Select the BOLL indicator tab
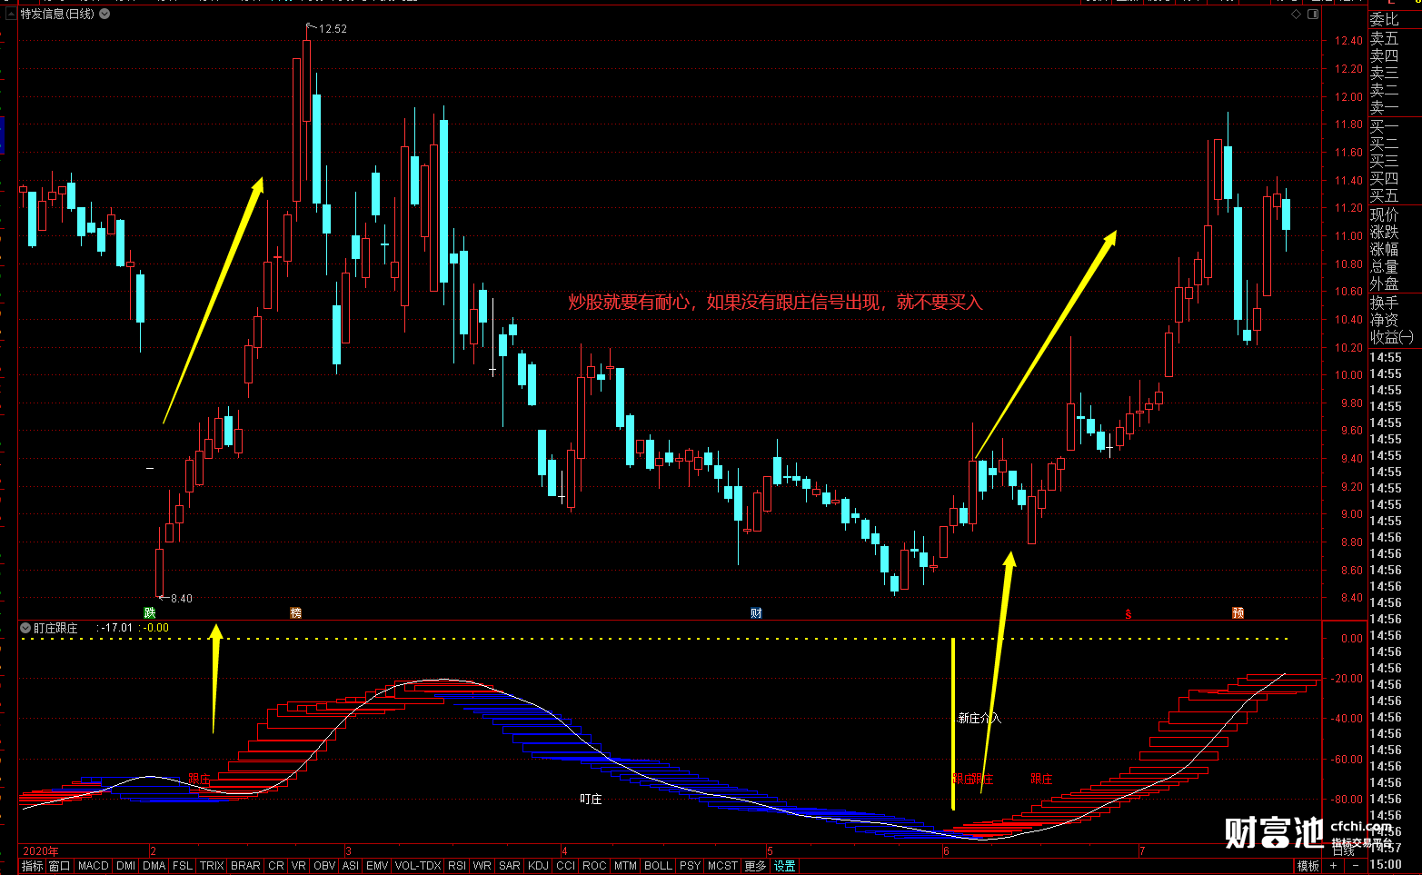The image size is (1422, 875). tap(658, 866)
